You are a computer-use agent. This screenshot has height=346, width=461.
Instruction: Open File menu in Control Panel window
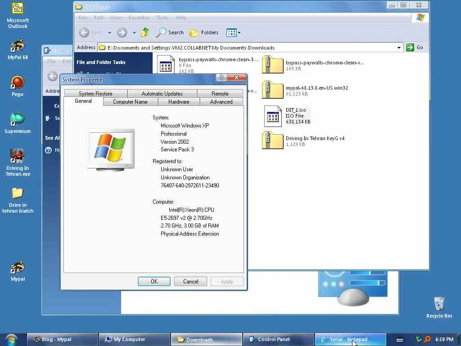coord(51,61)
